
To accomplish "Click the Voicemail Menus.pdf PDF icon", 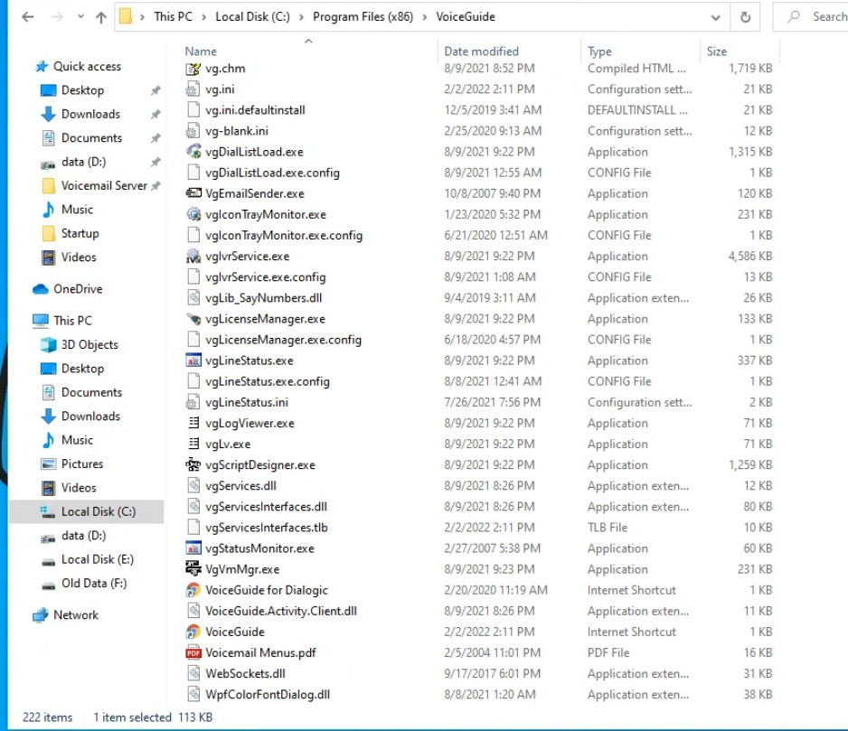I will coord(193,652).
